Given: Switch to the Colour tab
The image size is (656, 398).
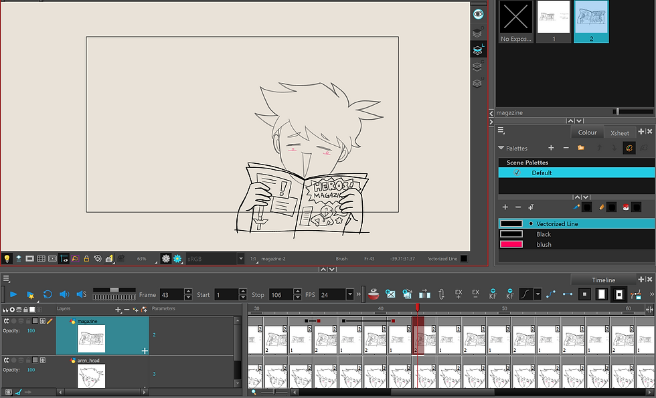Looking at the screenshot, I should tap(587, 132).
